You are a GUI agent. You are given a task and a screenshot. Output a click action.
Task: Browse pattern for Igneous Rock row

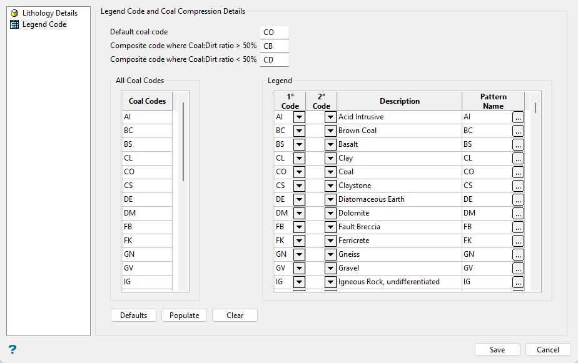pyautogui.click(x=518, y=282)
